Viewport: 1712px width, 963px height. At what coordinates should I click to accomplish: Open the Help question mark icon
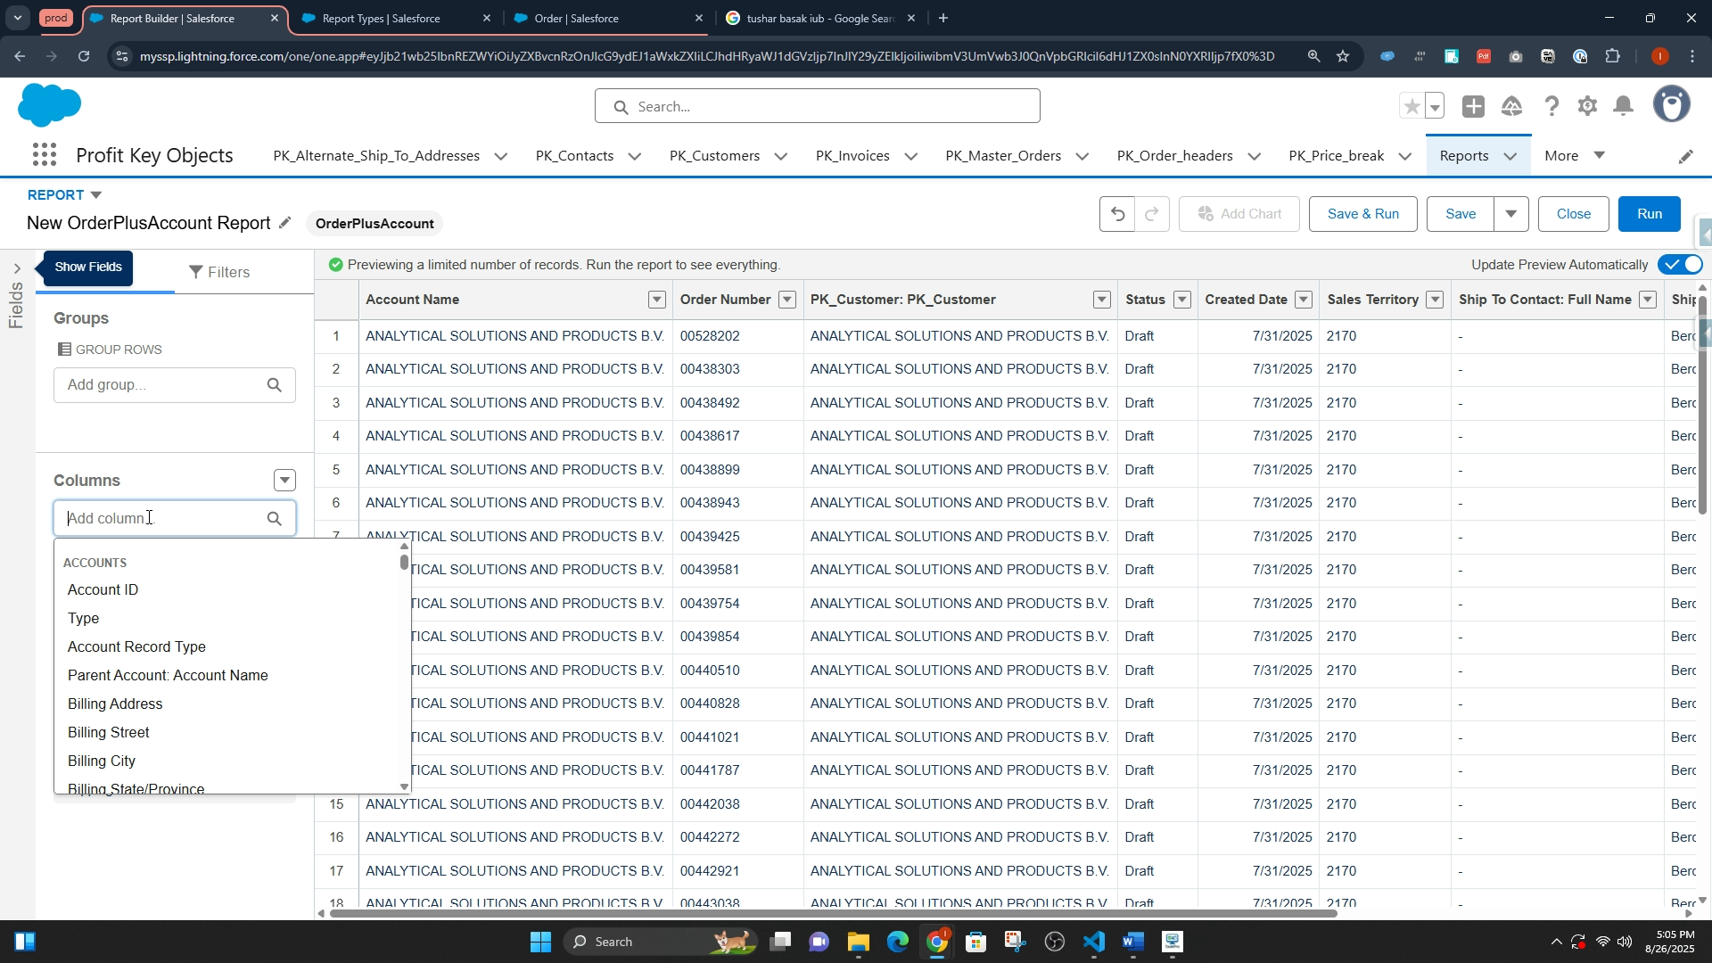click(x=1551, y=107)
